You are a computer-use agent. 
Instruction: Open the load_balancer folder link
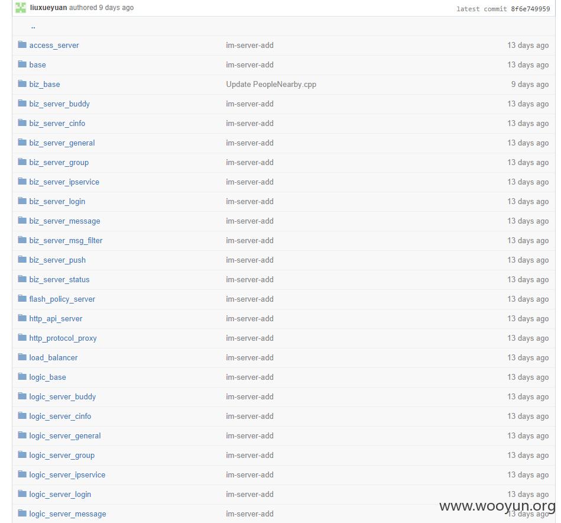click(53, 357)
